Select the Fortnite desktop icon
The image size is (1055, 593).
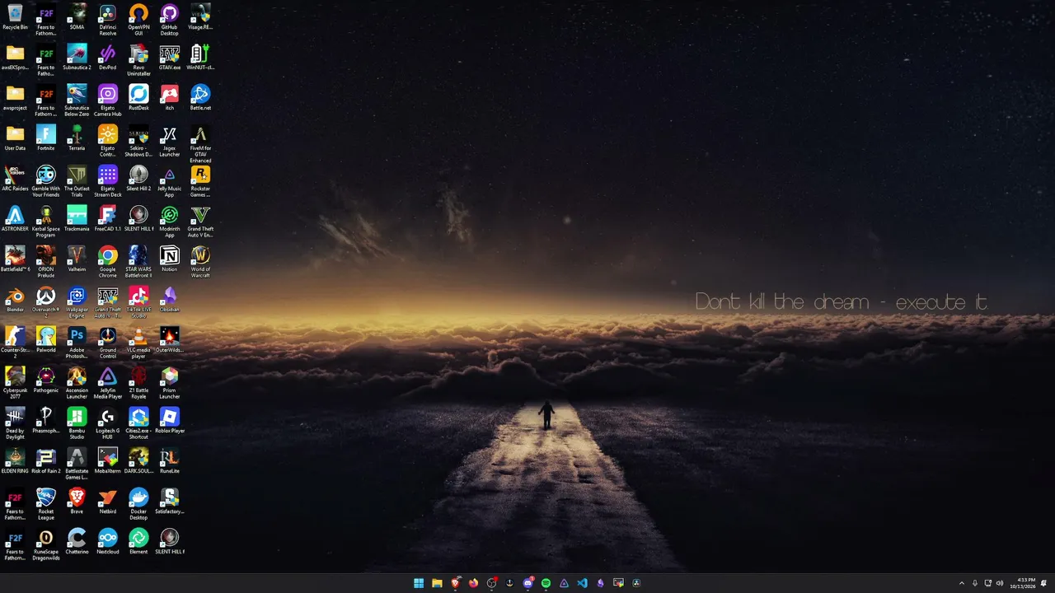click(x=46, y=138)
